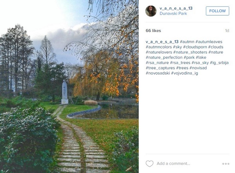Image resolution: width=235 pixels, height=173 pixels.
Task: Open the #nature_shooters hashtag
Action: pos(190,52)
